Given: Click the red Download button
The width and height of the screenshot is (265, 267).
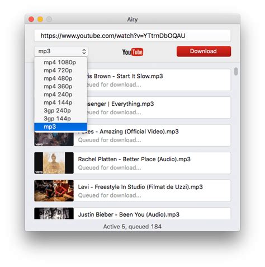Looking at the screenshot, I should coord(204,51).
